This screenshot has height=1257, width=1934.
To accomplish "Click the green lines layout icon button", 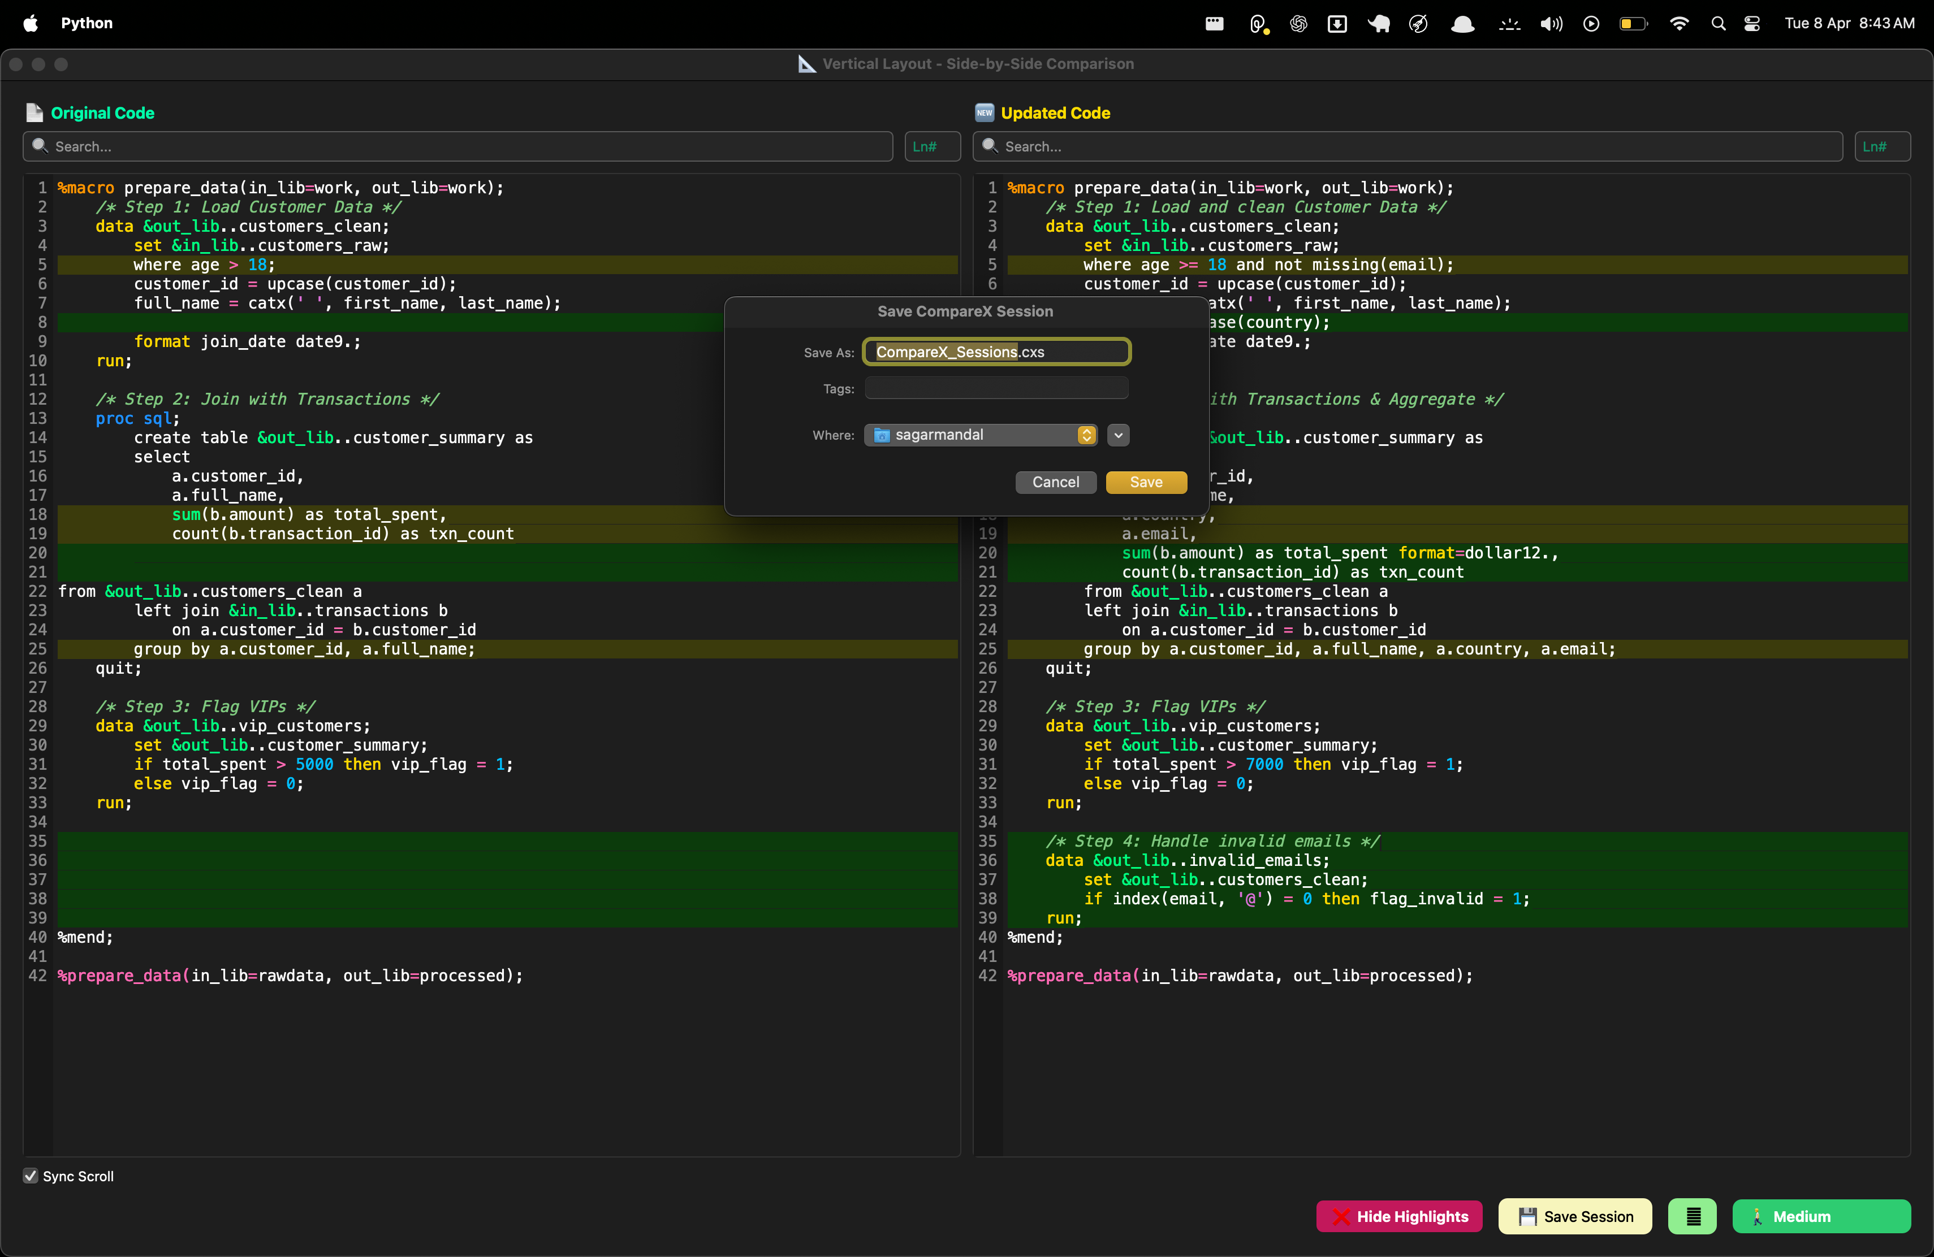I will 1692,1216.
